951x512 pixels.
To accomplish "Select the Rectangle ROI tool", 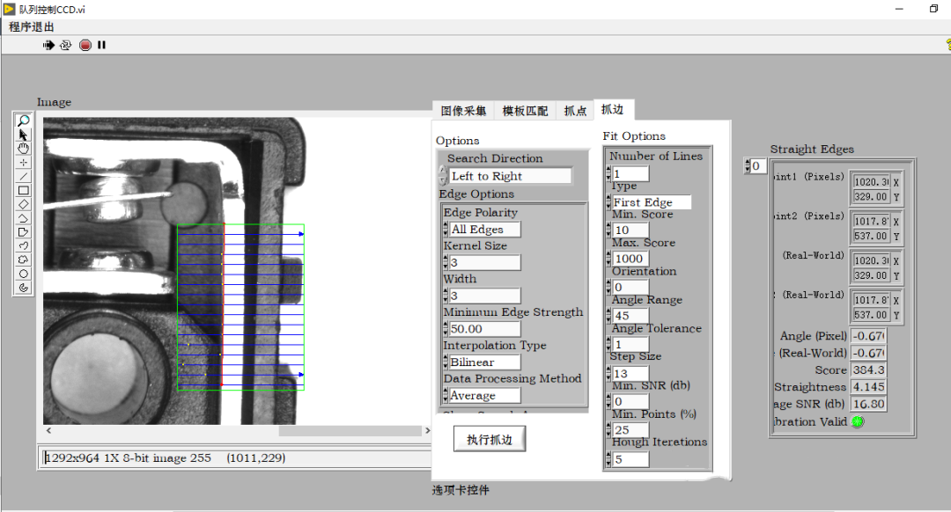I will tap(23, 190).
